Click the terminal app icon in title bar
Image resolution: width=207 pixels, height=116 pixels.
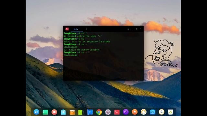click(67, 29)
